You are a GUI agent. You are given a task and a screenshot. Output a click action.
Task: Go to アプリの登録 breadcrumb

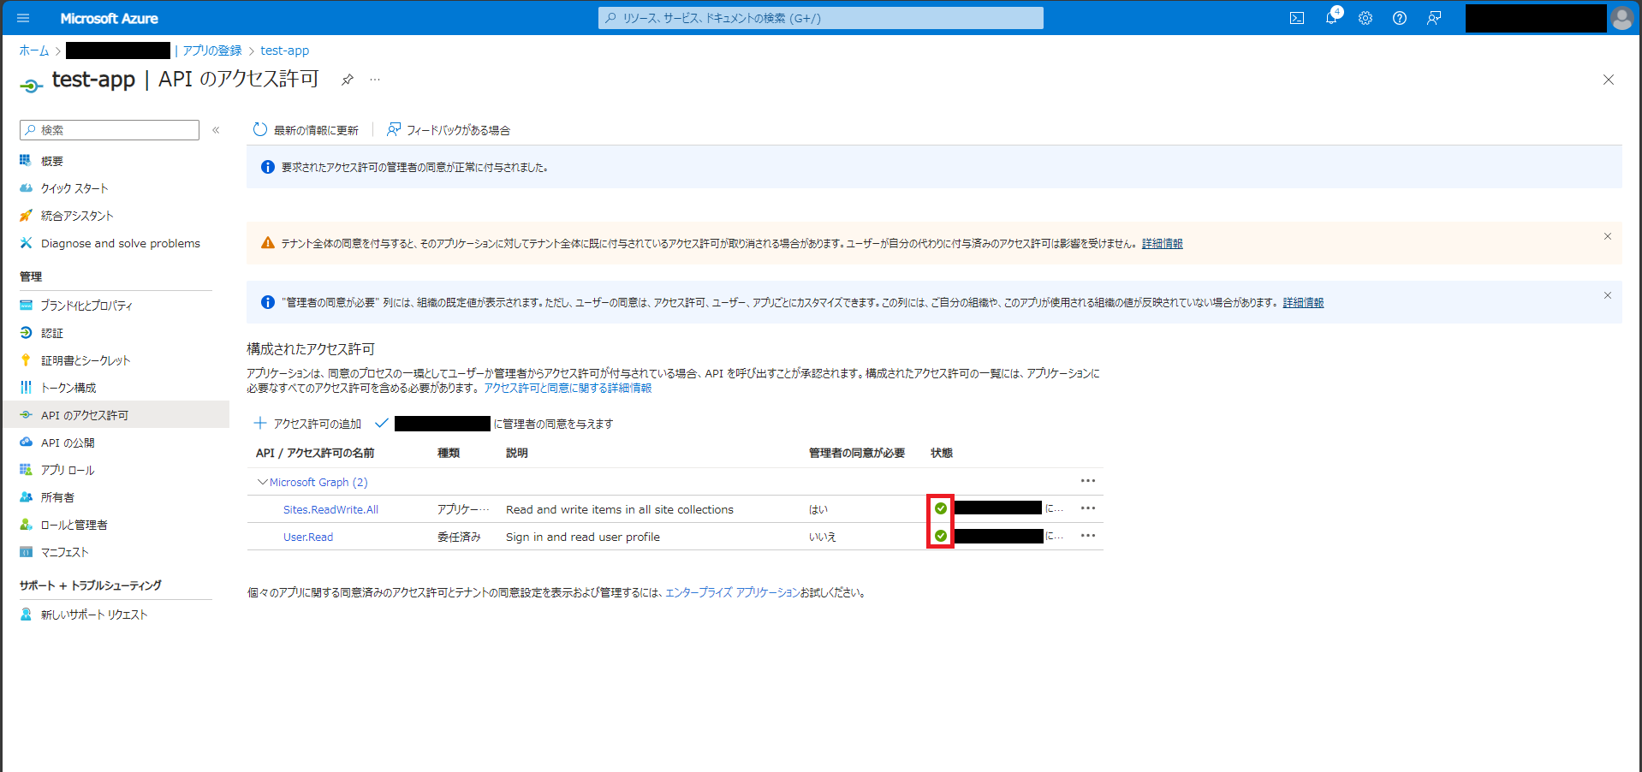(x=212, y=50)
